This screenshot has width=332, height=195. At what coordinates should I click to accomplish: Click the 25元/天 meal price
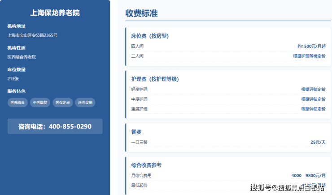pos(318,142)
